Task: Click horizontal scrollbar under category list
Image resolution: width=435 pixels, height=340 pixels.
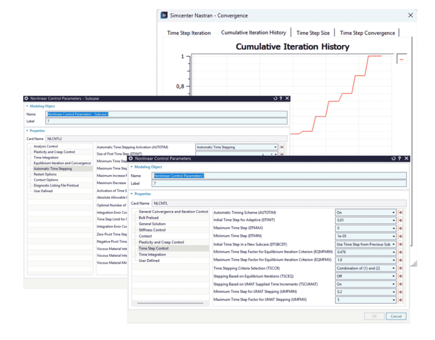Action: pos(170,303)
